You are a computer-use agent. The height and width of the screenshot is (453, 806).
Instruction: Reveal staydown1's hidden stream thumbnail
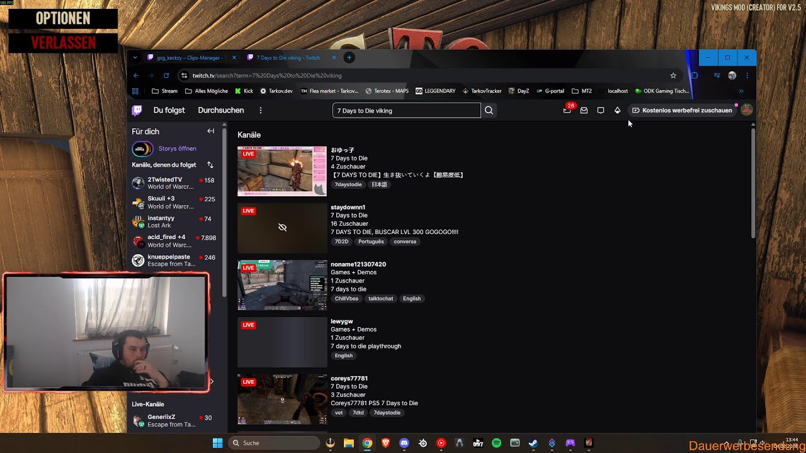[x=282, y=228]
